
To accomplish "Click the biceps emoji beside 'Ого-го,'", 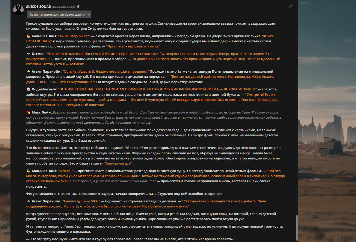I will (28, 171).
